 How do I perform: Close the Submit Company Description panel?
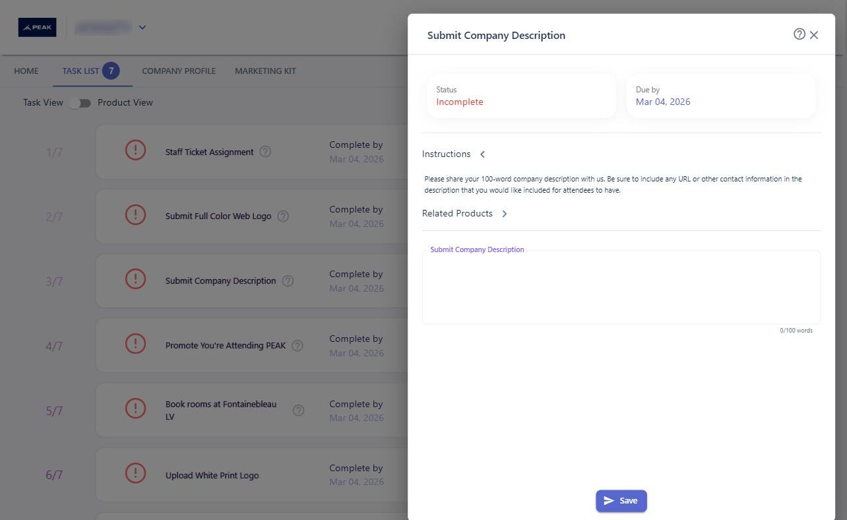814,35
